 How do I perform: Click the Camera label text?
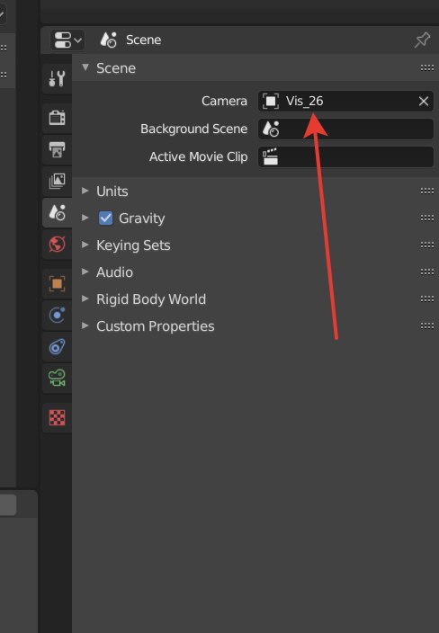click(224, 101)
